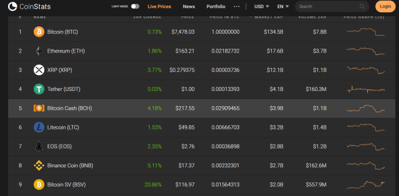This screenshot has width=399, height=196.
Task: Open the News tab
Action: pos(189,6)
